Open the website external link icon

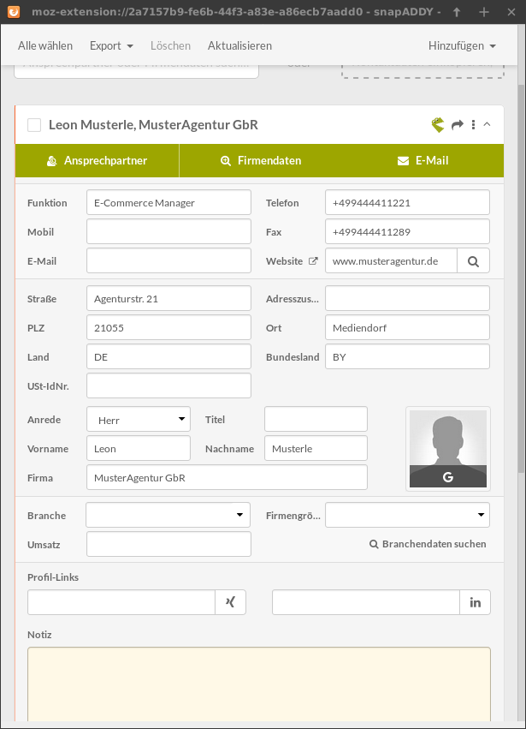tap(313, 261)
